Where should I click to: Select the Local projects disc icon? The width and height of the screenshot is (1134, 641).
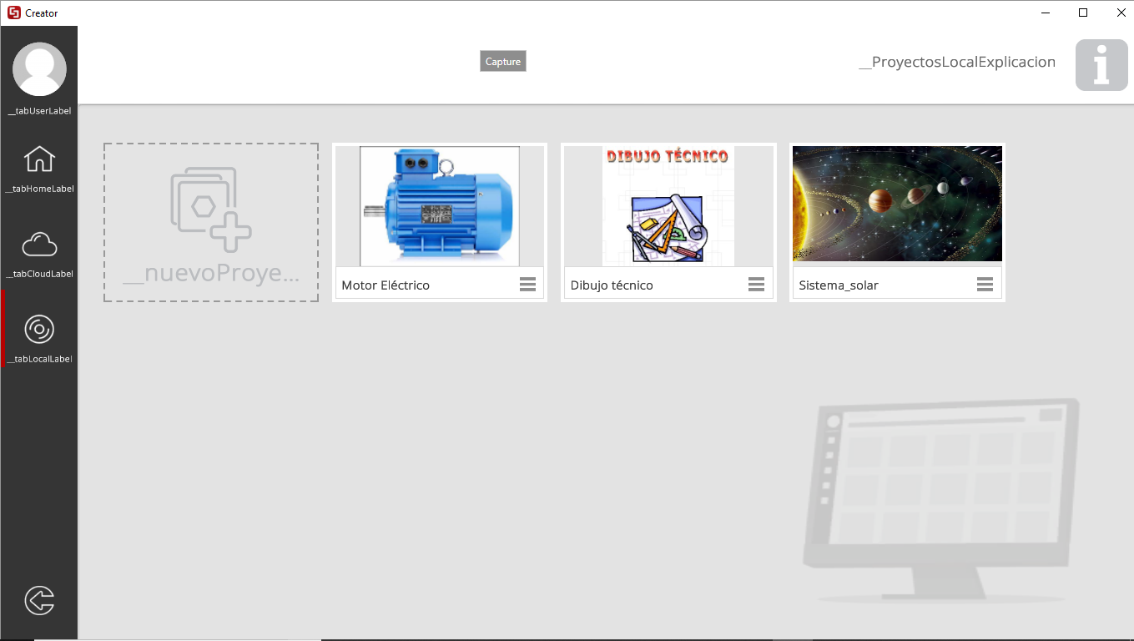tap(39, 330)
